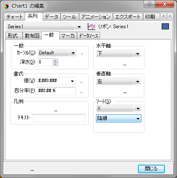Screen dimensions: 177x178
Task: Click the legend テキスト input field
Action: (x=58, y=118)
